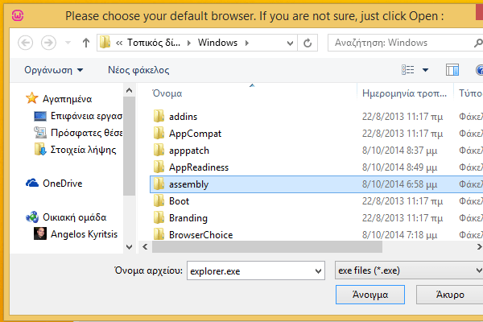The height and width of the screenshot is (322, 483).
Task: Toggle the preview pane icon
Action: point(452,71)
